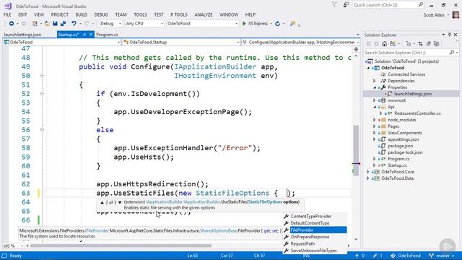The height and width of the screenshot is (260, 462).
Task: Click the Quick Launch search box
Action: [388, 5]
